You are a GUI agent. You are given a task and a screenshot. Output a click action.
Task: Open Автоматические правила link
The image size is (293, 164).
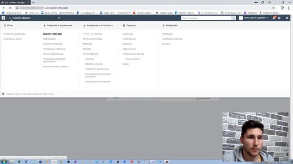tap(56, 67)
